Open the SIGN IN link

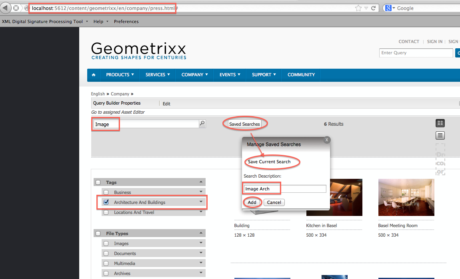coord(434,42)
